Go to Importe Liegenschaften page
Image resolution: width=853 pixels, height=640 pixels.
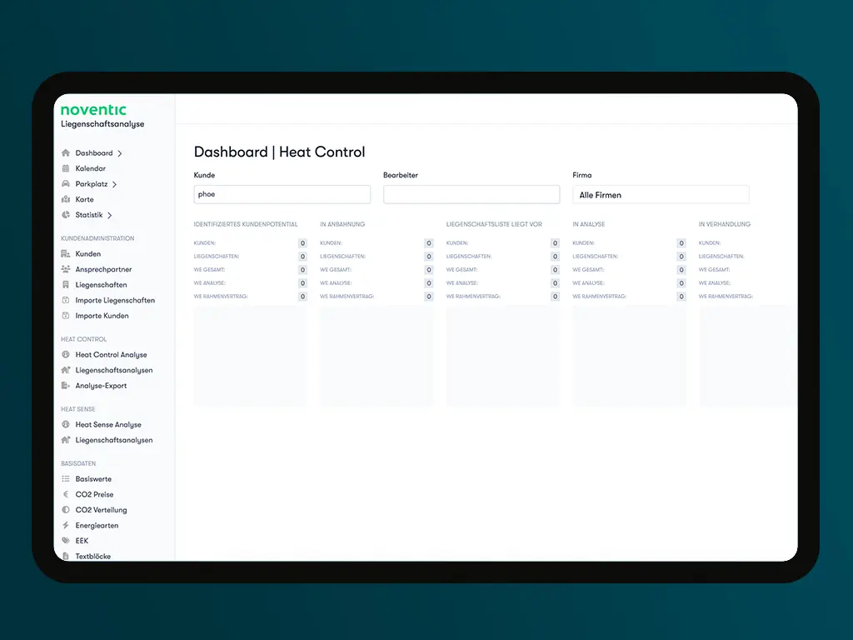[115, 300]
